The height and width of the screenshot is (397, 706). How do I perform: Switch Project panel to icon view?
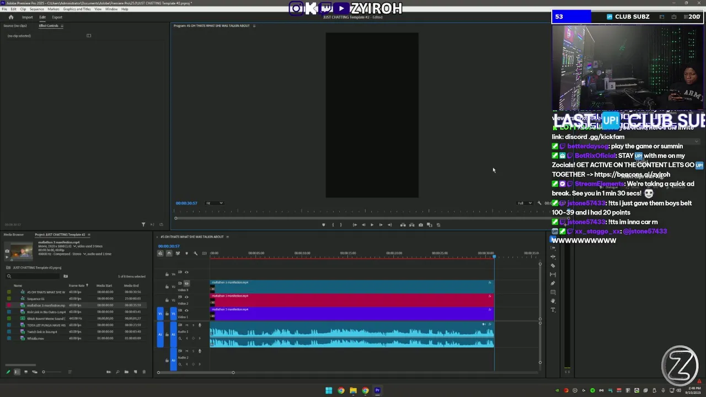pos(26,372)
